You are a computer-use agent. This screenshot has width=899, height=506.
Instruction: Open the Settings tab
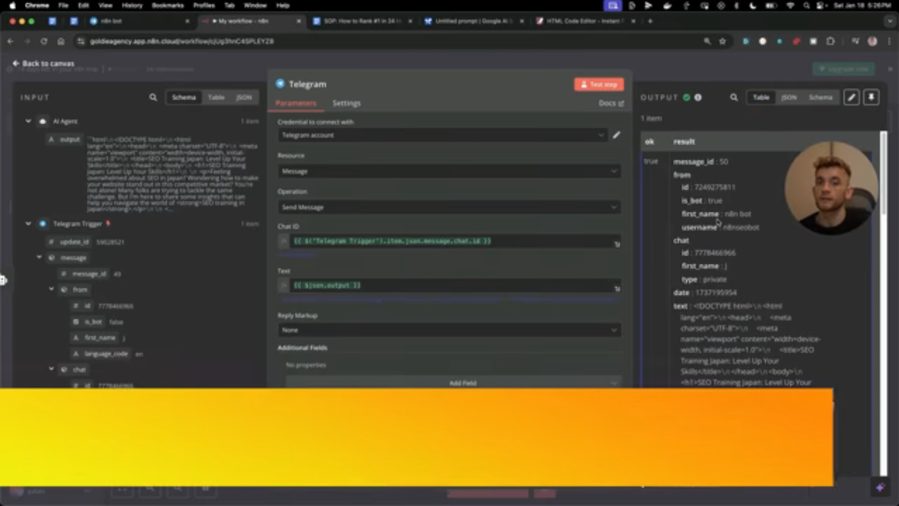click(346, 103)
